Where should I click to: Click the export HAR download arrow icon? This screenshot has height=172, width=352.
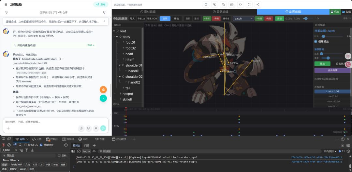point(32,150)
